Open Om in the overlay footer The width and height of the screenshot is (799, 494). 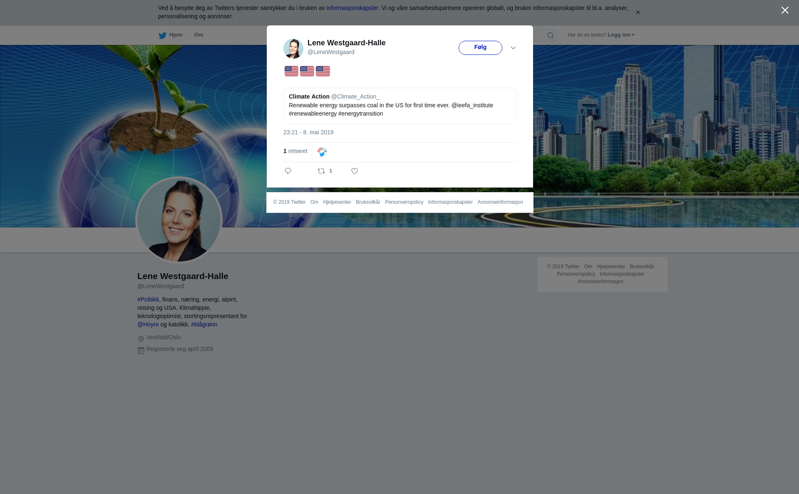pos(314,202)
